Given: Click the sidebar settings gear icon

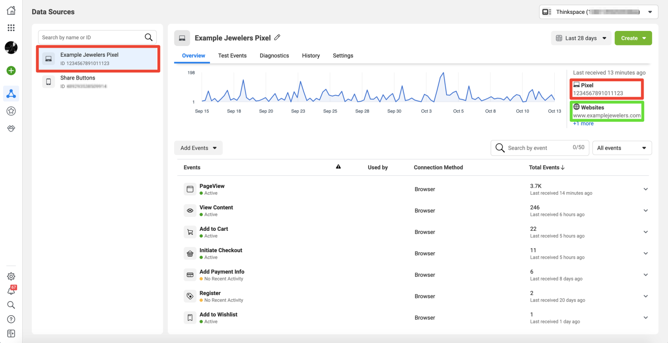Looking at the screenshot, I should pyautogui.click(x=11, y=276).
